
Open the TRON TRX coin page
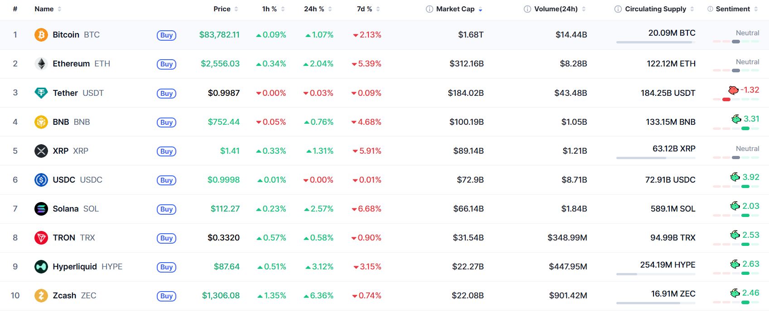(74, 238)
